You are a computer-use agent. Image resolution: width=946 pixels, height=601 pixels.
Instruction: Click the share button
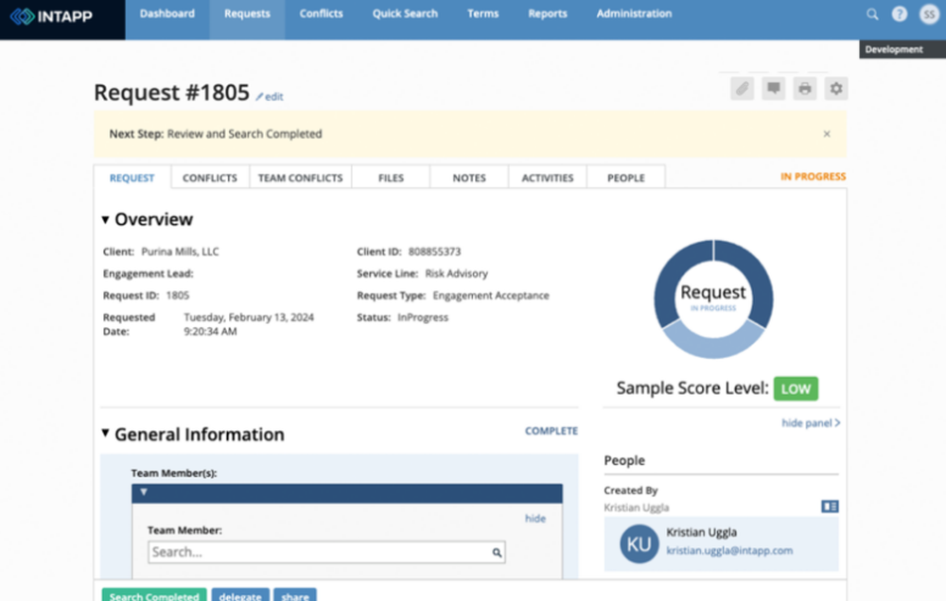click(295, 595)
